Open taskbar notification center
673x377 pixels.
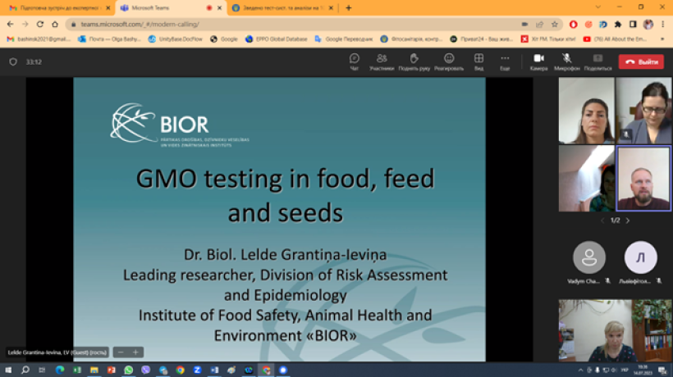point(662,370)
